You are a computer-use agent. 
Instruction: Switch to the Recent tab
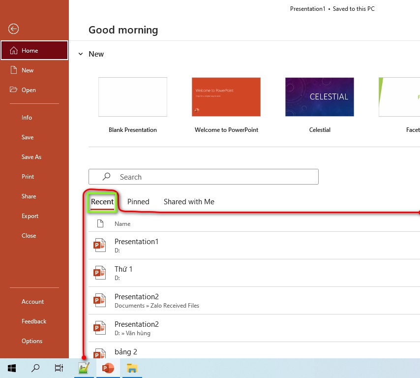click(102, 202)
